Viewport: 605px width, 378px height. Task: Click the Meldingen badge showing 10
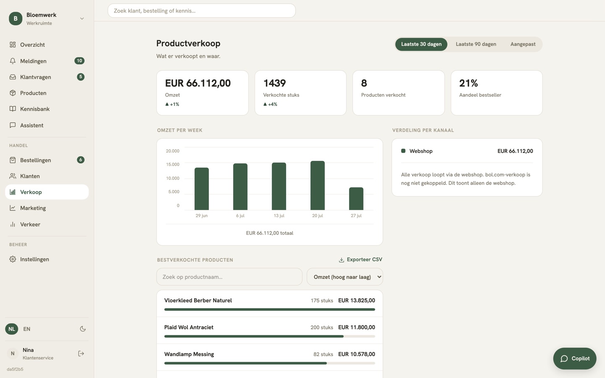pos(79,61)
